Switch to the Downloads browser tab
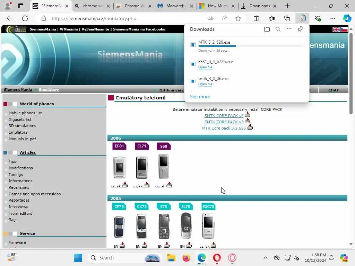 [x=259, y=6]
